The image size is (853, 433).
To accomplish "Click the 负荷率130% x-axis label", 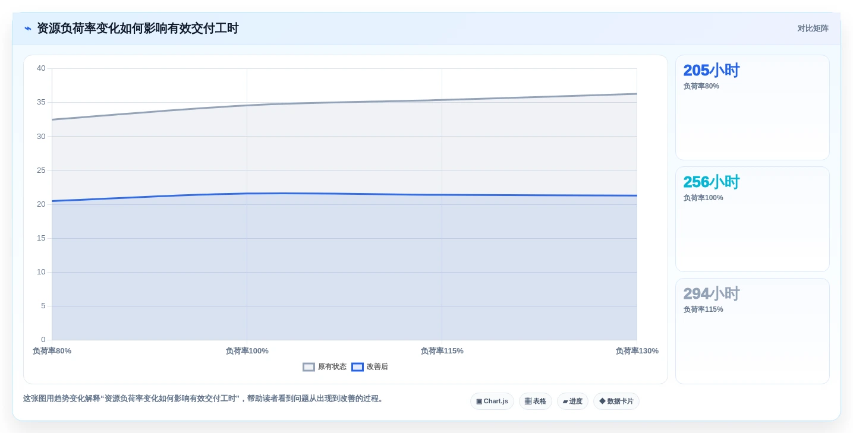I will coord(637,351).
